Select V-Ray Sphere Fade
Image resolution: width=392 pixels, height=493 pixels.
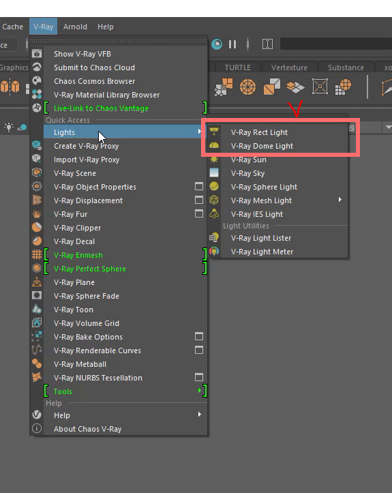point(125,296)
